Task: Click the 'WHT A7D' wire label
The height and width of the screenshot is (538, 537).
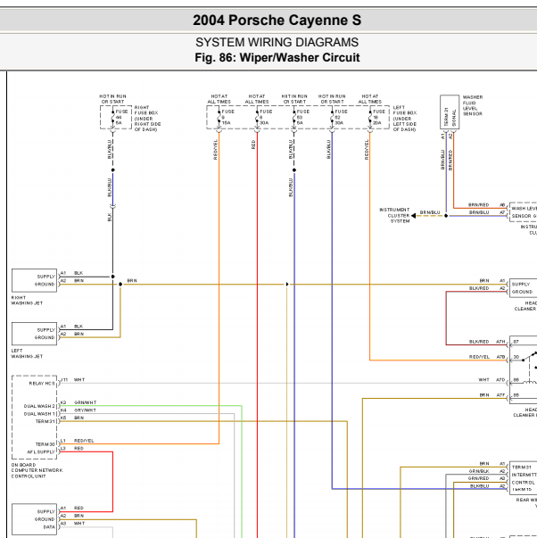Action: [x=492, y=380]
